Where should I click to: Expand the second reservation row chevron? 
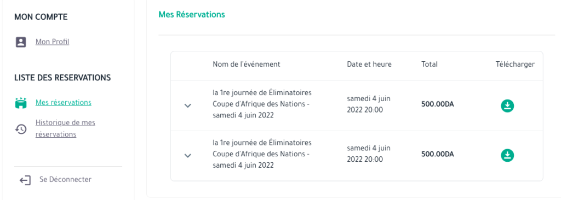[x=187, y=155]
